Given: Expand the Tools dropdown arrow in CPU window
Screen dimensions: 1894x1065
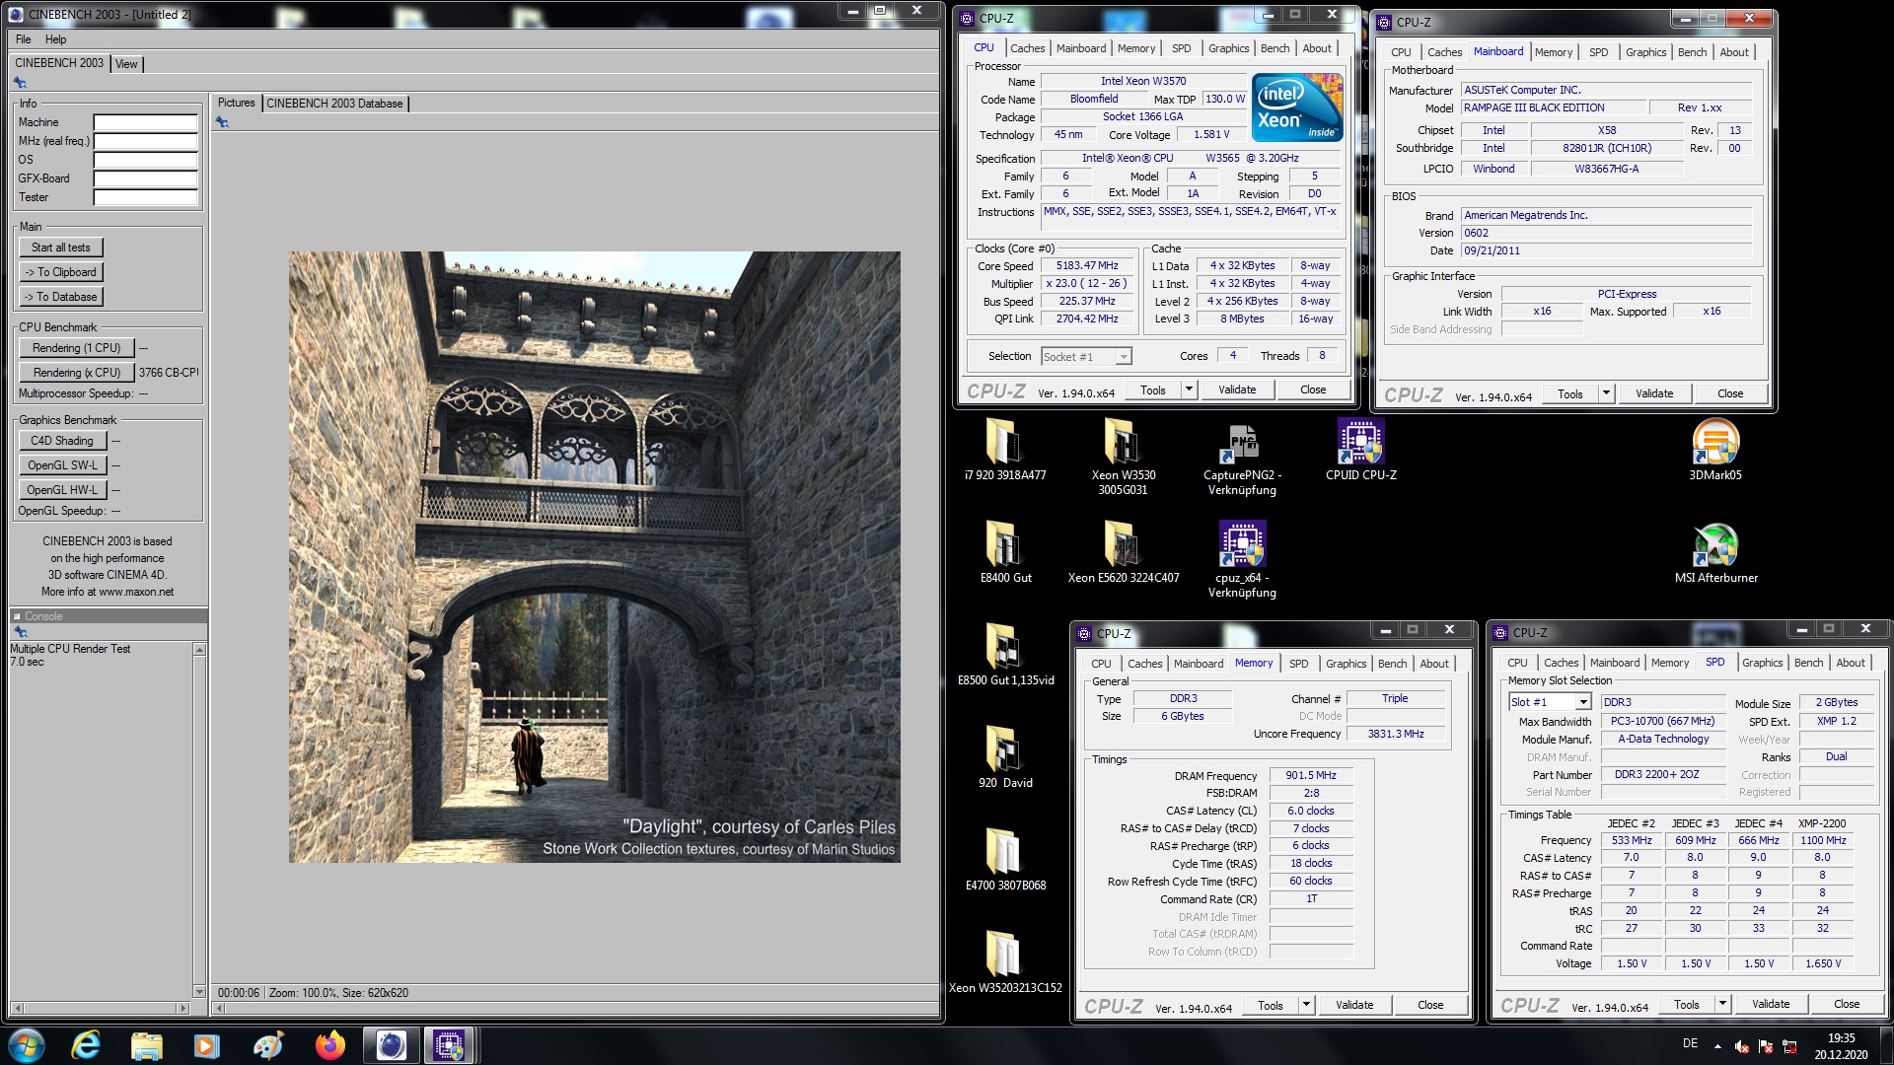Looking at the screenshot, I should click(1189, 390).
